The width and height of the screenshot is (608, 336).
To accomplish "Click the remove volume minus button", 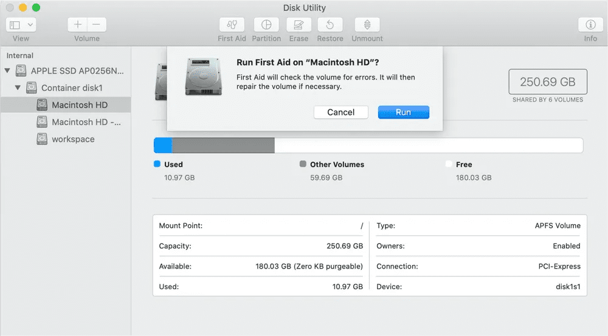I will 97,25.
